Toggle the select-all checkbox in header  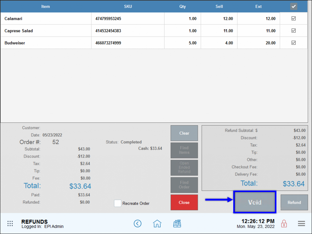(x=293, y=6)
